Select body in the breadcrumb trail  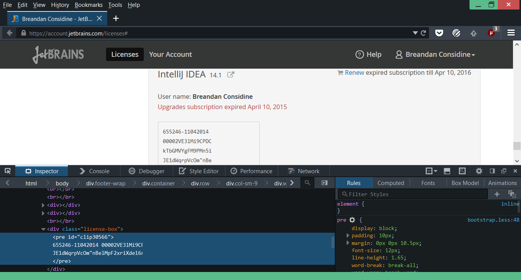pyautogui.click(x=62, y=183)
